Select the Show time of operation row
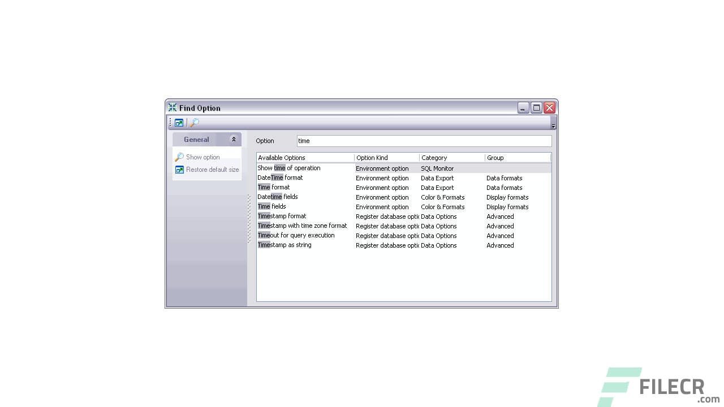This screenshot has width=724, height=407. [289, 168]
